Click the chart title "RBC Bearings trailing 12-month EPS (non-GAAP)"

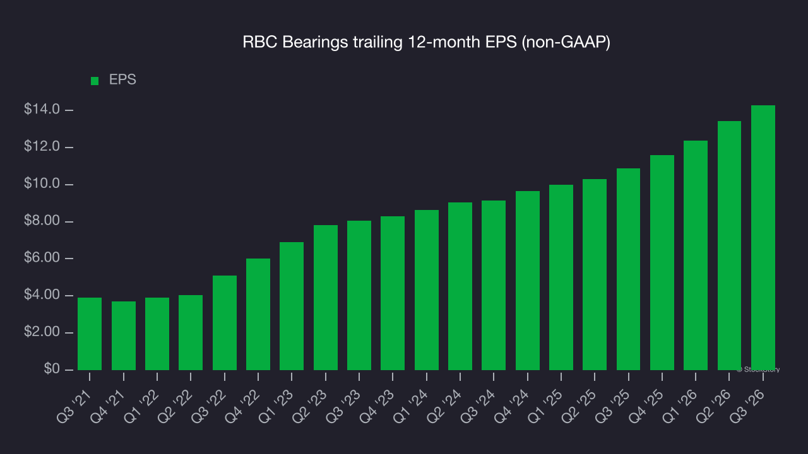pos(426,43)
